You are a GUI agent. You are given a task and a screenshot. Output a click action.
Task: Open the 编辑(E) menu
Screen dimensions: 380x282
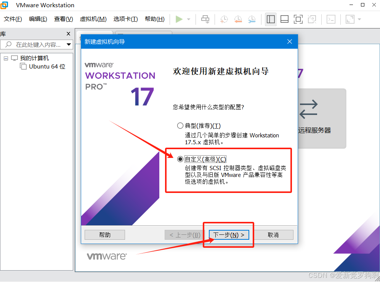[x=38, y=19]
